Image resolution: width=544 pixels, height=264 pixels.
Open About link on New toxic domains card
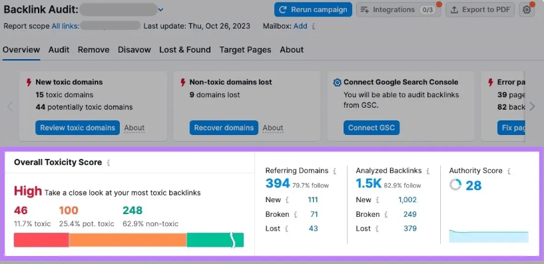[135, 128]
